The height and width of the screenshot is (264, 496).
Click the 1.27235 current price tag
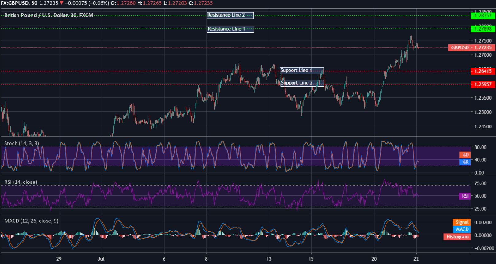[483, 47]
